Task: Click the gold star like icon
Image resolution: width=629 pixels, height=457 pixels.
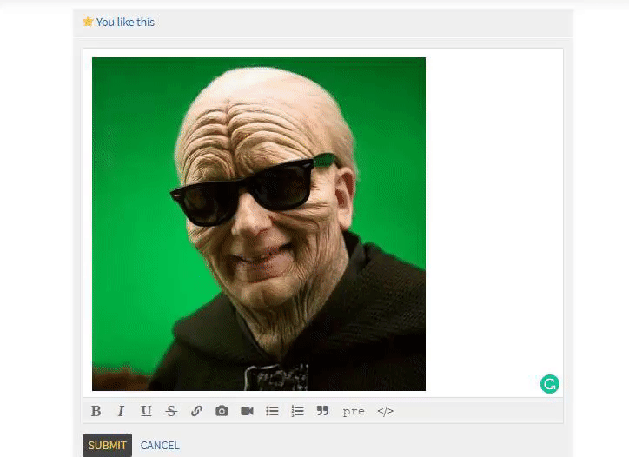Action: [89, 21]
